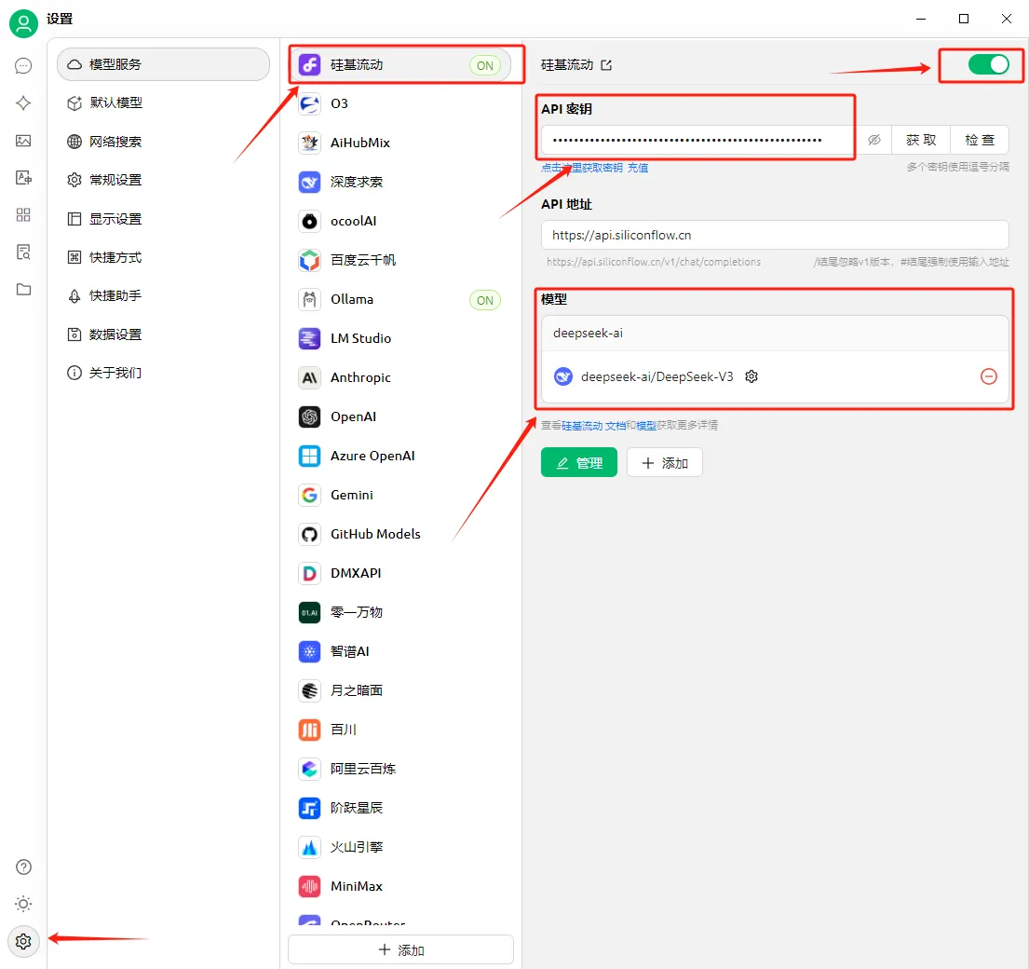
Task: Select the Azure OpenAI provider
Action: tap(401, 456)
